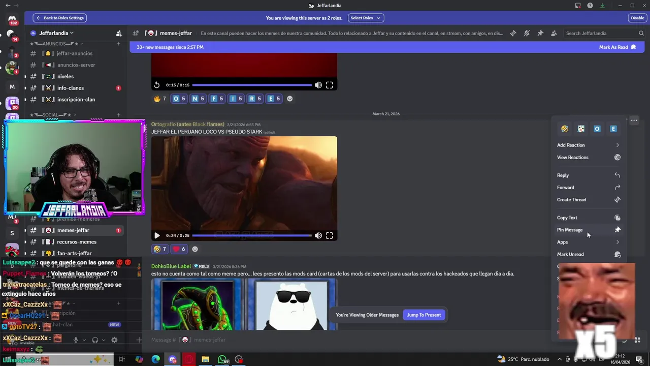Click the Help question-mark icon in title bar
This screenshot has width=650, height=366.
point(590,6)
